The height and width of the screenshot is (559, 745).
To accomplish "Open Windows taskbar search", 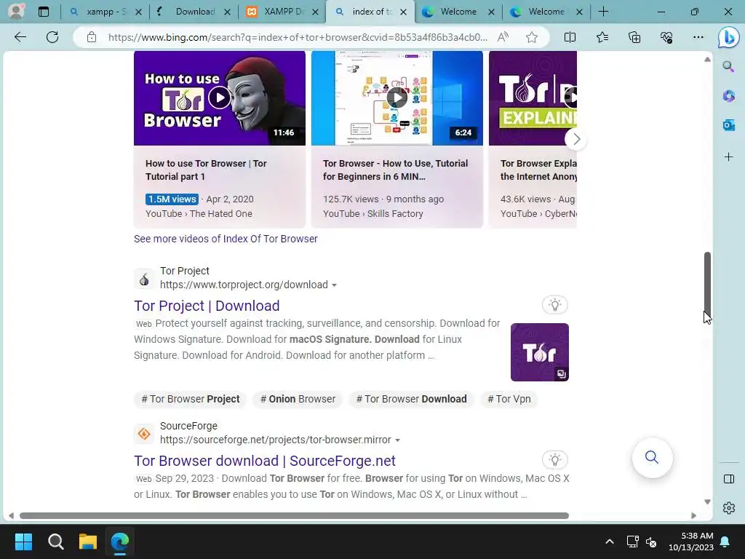I will point(55,542).
